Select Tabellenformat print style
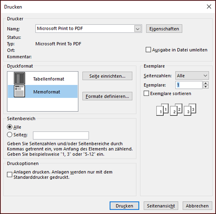Image resolution: width=216 pixels, height=214 pixels. [43, 78]
